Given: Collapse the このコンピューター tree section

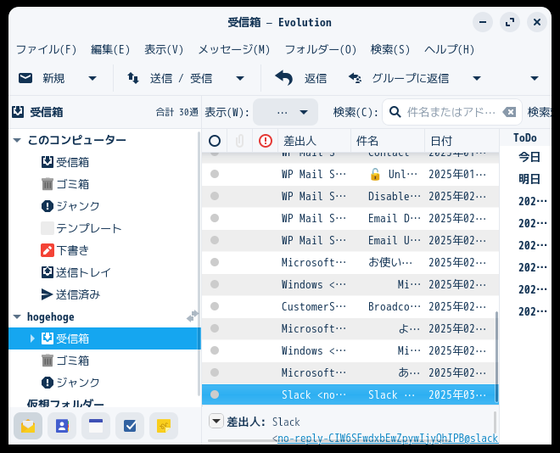Looking at the screenshot, I should point(17,140).
